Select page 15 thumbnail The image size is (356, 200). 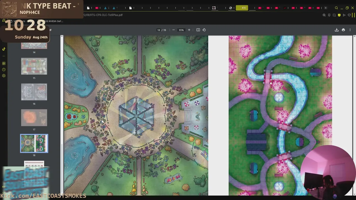pos(34,66)
